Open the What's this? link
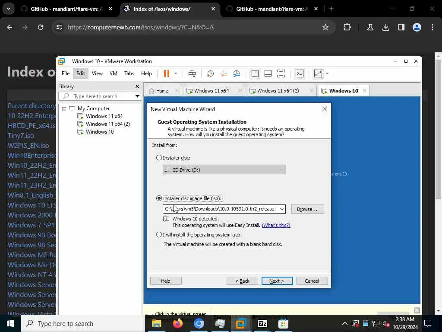 coord(276,225)
